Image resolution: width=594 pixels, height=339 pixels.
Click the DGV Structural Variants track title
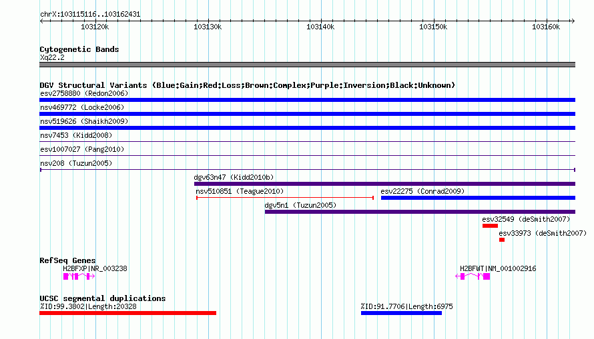click(x=248, y=85)
